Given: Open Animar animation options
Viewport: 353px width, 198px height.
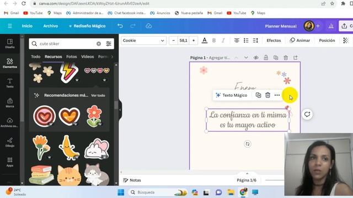Looking at the screenshot, I should [300, 40].
